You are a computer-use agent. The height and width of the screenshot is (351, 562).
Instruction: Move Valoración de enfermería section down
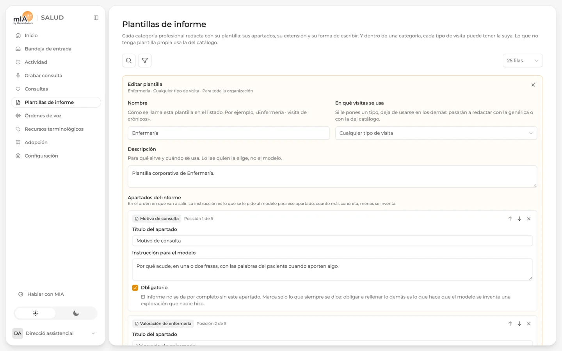point(519,324)
